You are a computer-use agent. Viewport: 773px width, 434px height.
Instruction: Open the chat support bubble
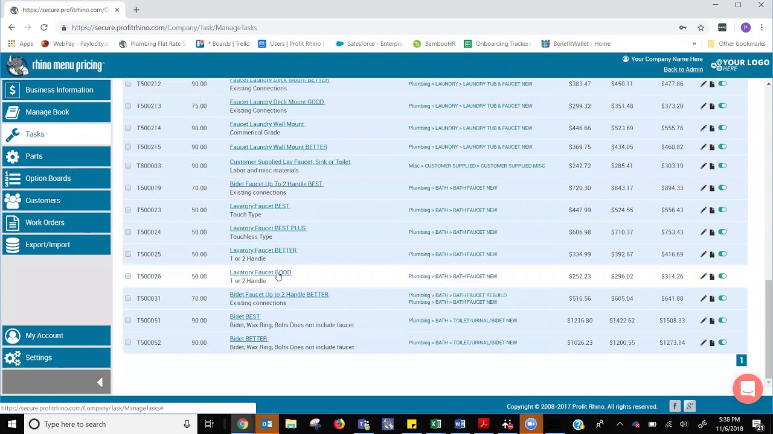[748, 389]
